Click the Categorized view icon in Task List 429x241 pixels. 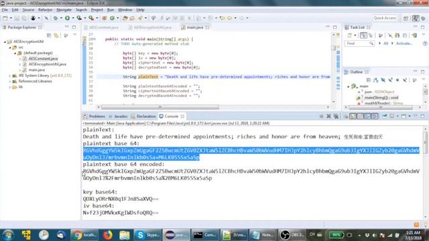pyautogui.click(x=363, y=35)
